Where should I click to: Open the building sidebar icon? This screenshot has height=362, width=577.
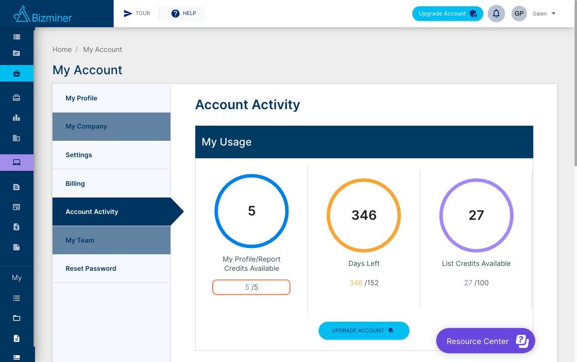(x=17, y=138)
